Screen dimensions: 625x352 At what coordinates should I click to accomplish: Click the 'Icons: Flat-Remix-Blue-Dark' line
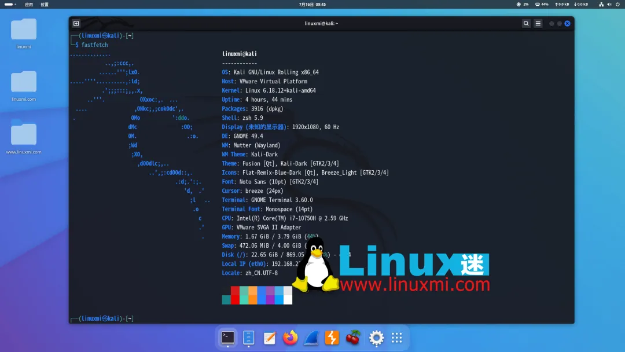(x=306, y=173)
